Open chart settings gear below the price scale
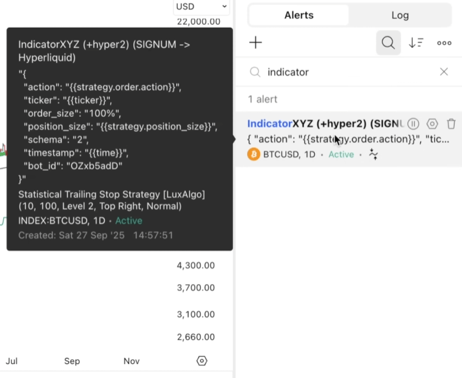Viewport: 462px width, 378px height. coord(202,360)
